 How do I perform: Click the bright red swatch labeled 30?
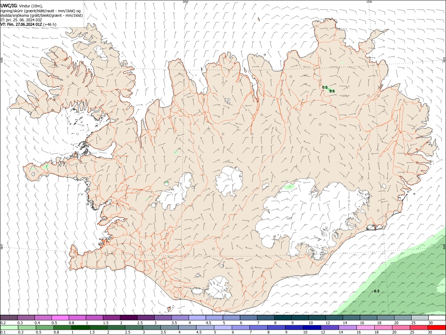tap(437, 327)
